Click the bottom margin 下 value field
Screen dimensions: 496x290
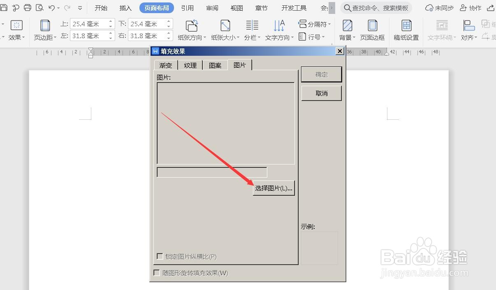tap(147, 24)
